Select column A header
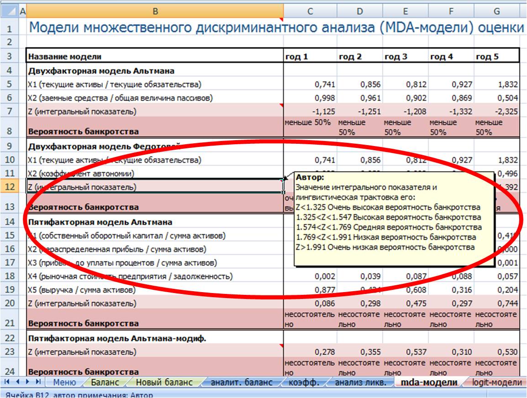The image size is (527, 398). pos(22,11)
